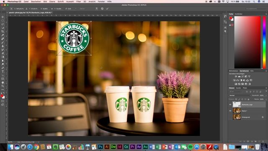
Task: Open the Bearbeiten menu
Action: tap(36, 2)
